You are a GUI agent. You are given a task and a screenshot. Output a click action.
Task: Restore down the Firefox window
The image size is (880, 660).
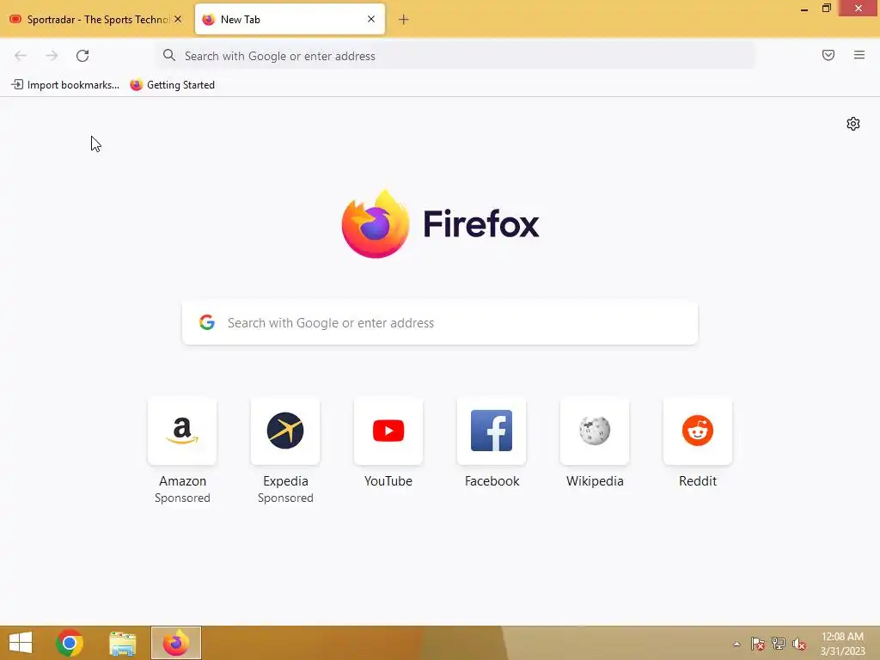tap(826, 8)
